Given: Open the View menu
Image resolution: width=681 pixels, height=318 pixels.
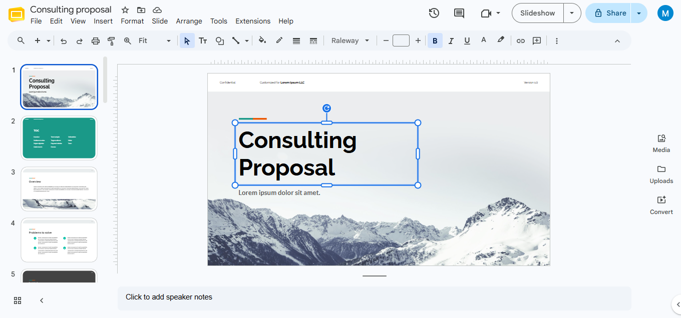Looking at the screenshot, I should 78,21.
